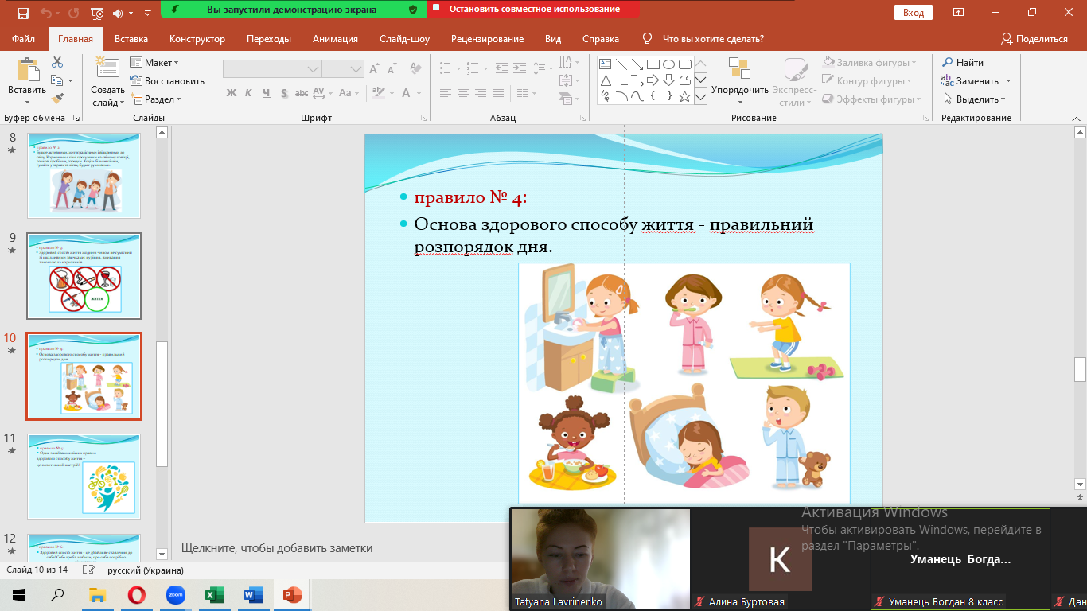Click Stop sharing (Остановить совместное использование) button
Screen dimensions: 1087x611
534,10
